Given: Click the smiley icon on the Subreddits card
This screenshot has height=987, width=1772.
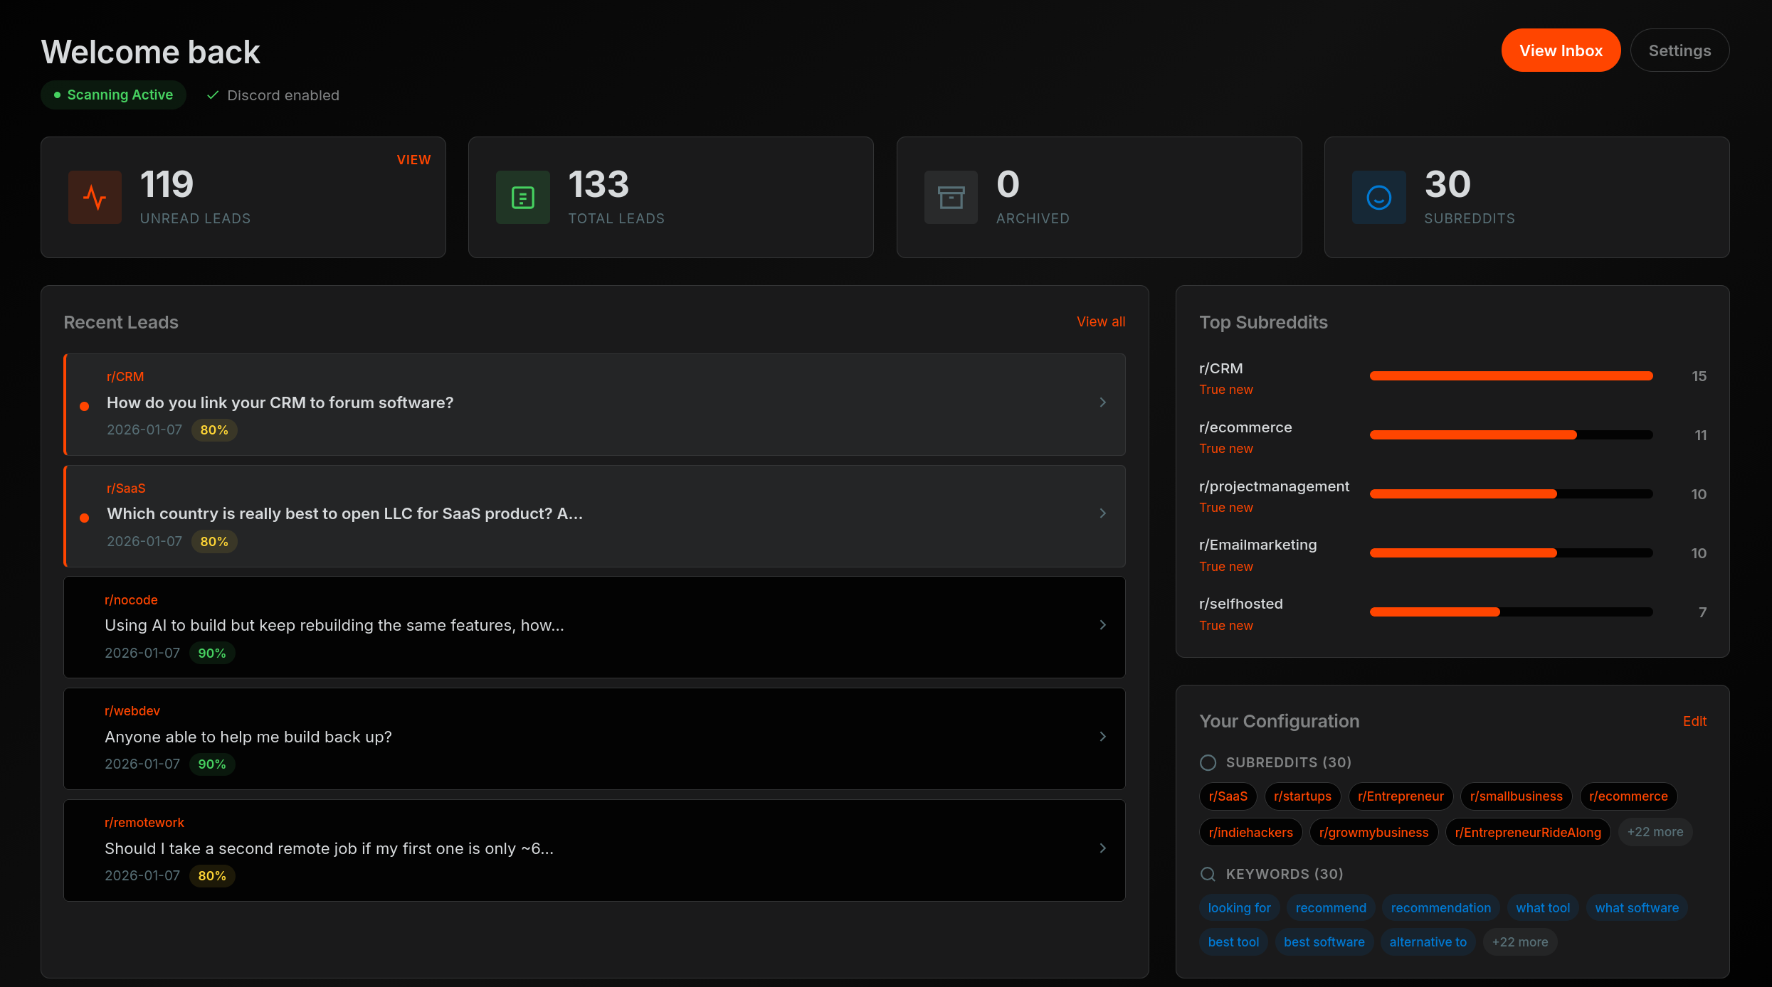Looking at the screenshot, I should [x=1378, y=197].
